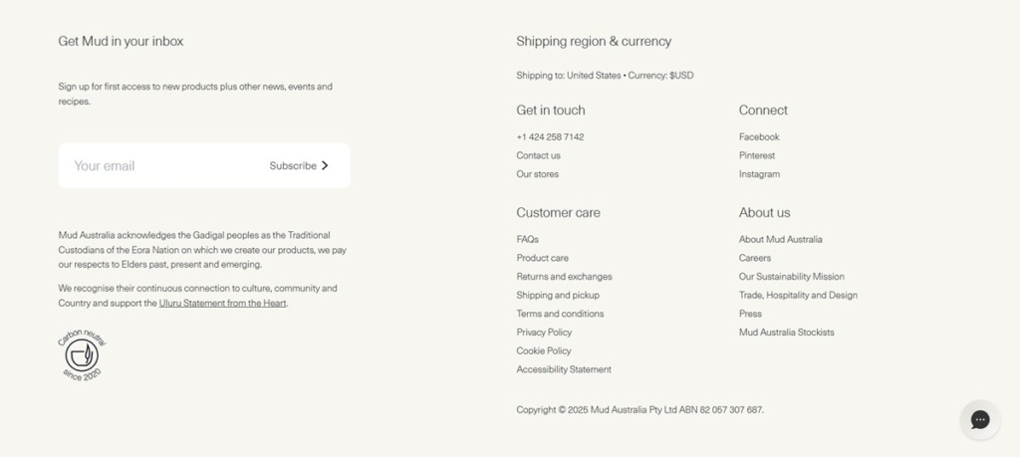
Task: Focus the Your email input field
Action: (162, 165)
